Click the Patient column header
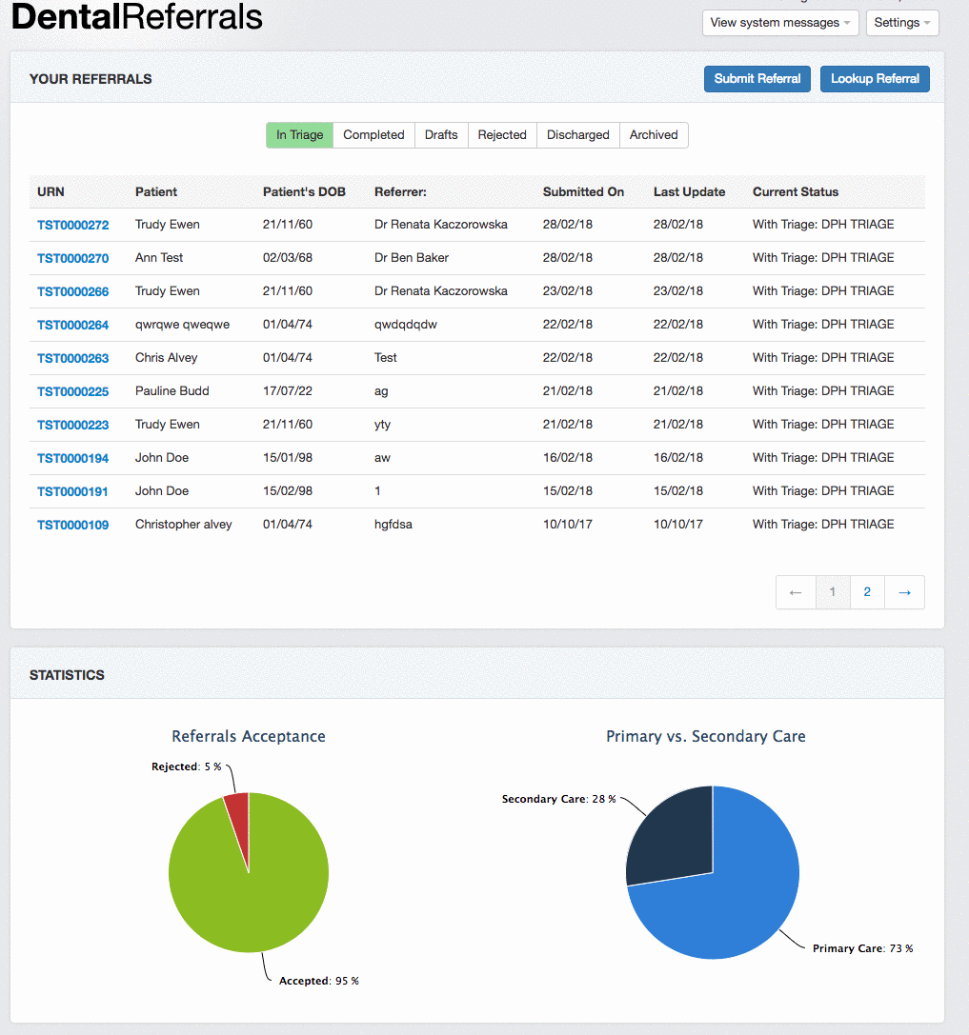 click(x=156, y=192)
